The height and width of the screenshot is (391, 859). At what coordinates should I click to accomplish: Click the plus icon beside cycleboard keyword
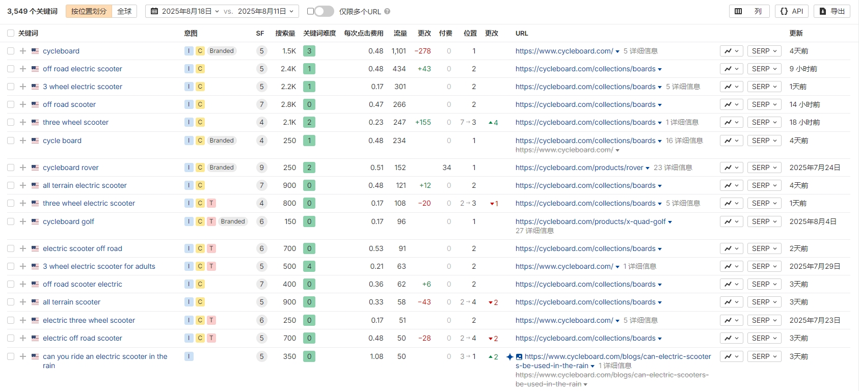(23, 51)
